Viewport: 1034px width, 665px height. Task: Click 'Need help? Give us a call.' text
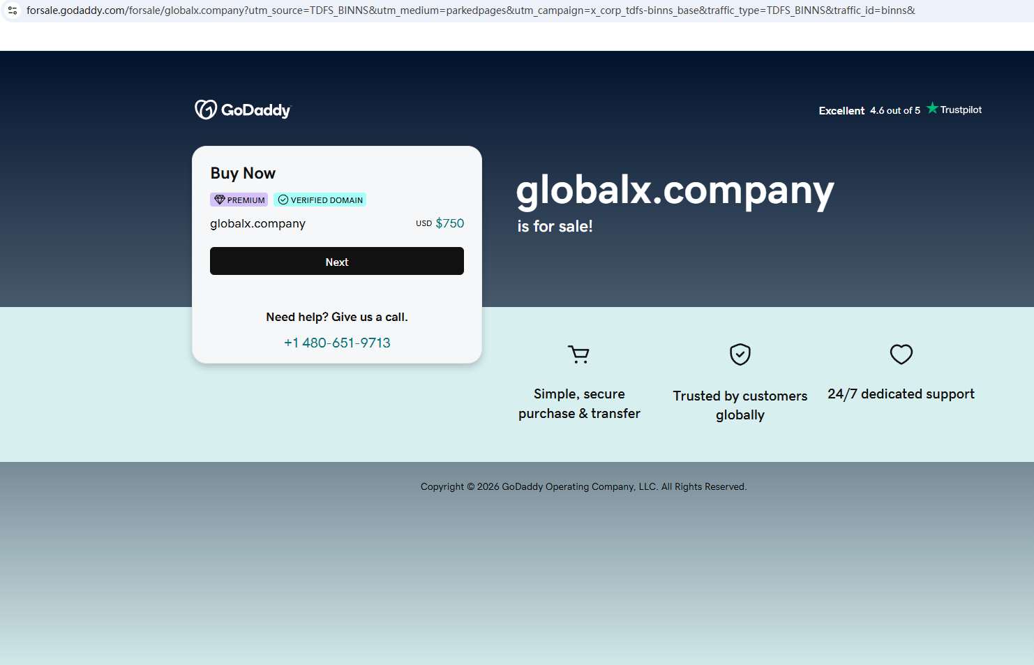[x=337, y=317]
